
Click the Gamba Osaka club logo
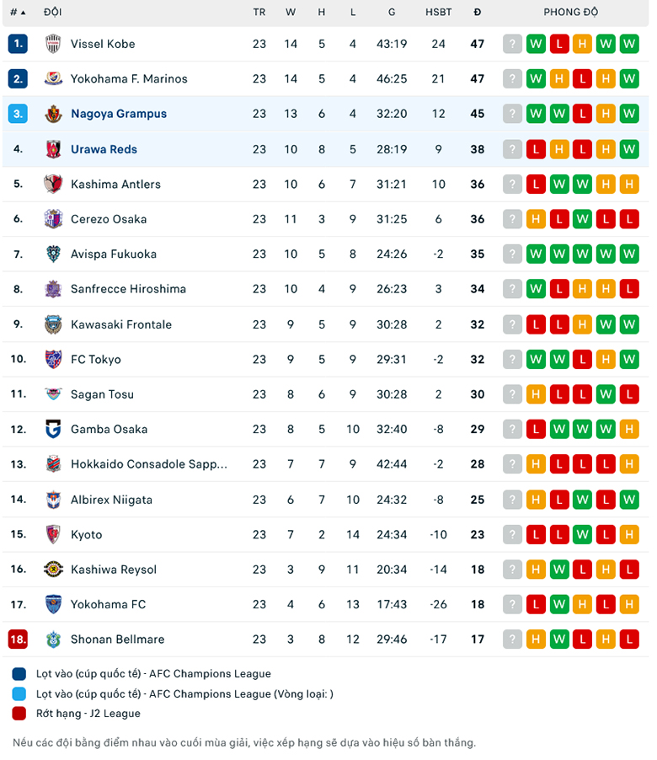pos(53,430)
